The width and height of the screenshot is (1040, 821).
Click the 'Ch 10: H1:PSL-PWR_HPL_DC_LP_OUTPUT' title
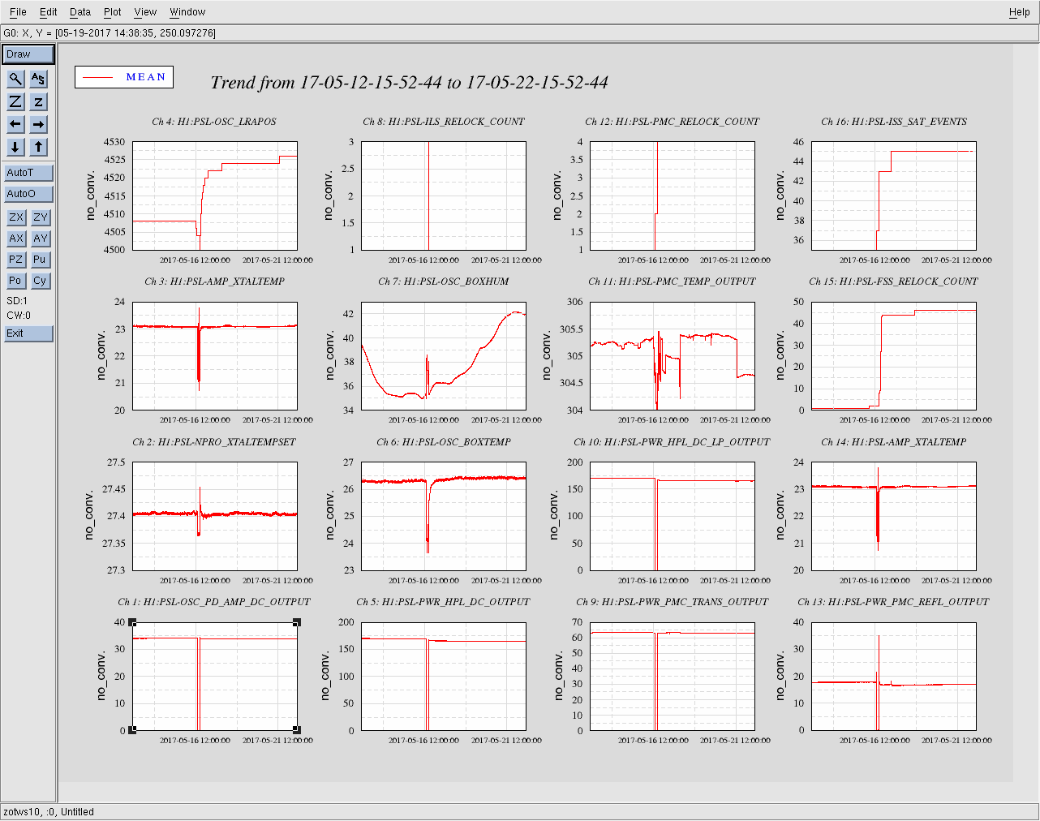click(x=672, y=442)
